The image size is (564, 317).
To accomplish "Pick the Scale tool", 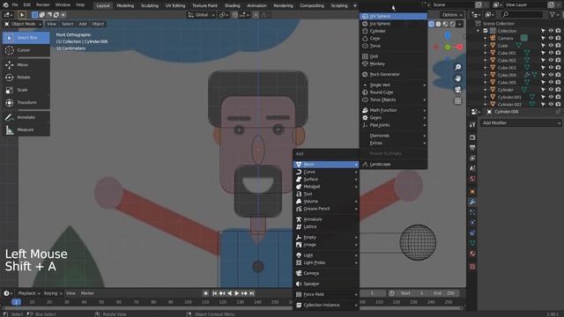I will click(x=26, y=90).
